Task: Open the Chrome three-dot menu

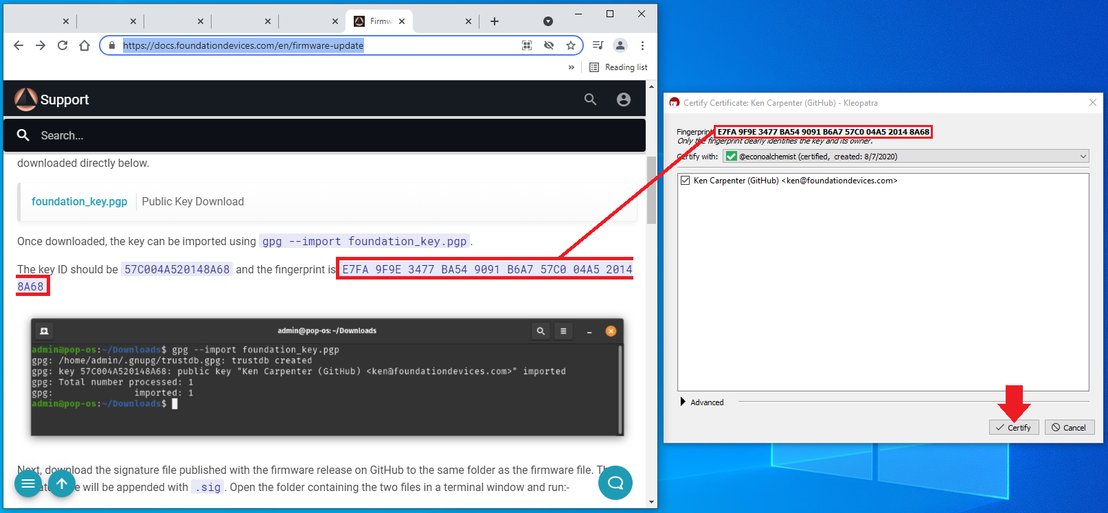Action: (642, 45)
